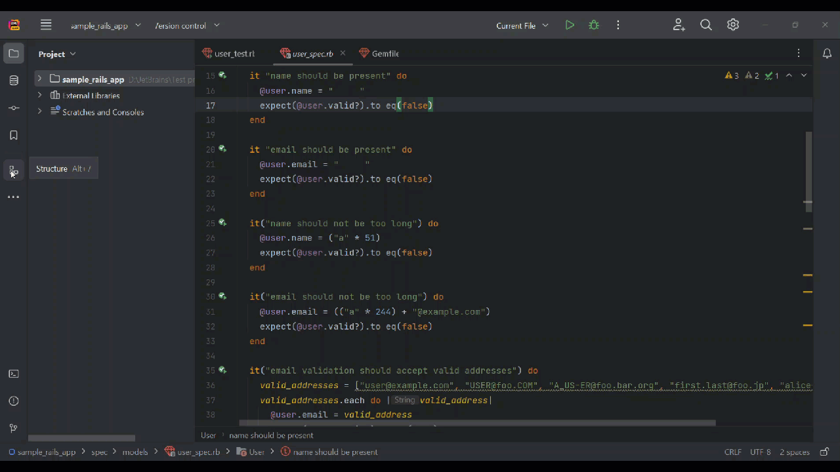Click User breadcrumb in navigation bar
Image resolution: width=840 pixels, height=472 pixels.
point(251,452)
